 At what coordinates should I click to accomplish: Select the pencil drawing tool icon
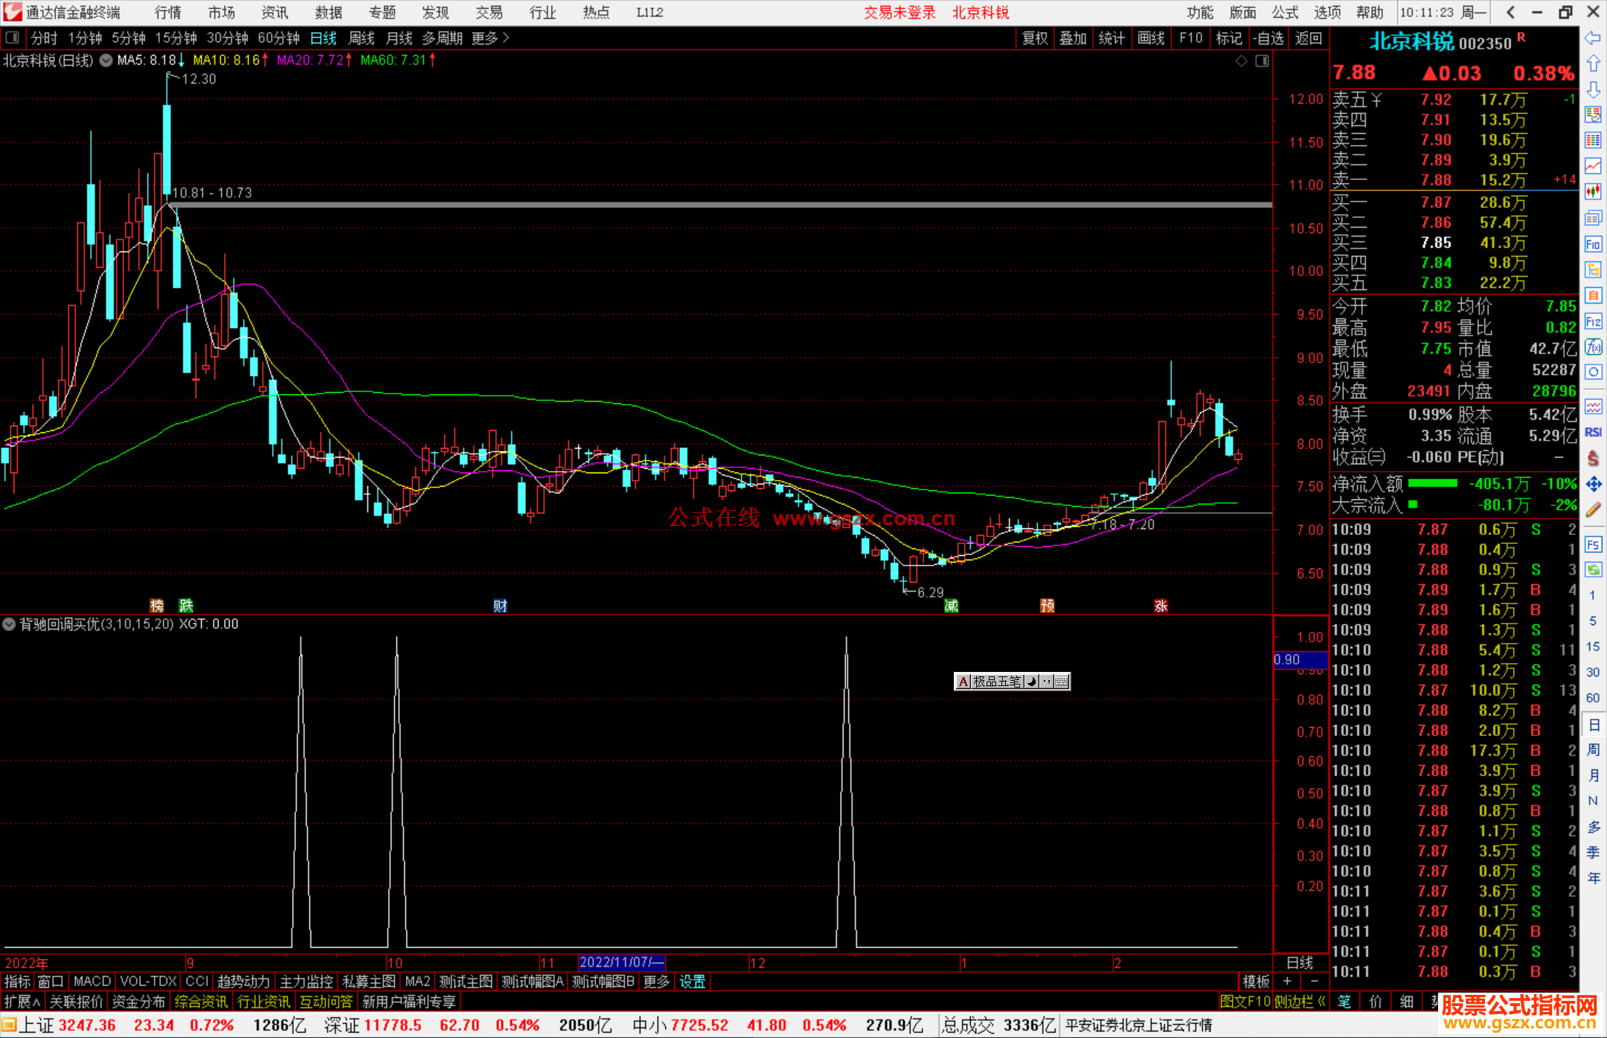pyautogui.click(x=1593, y=510)
